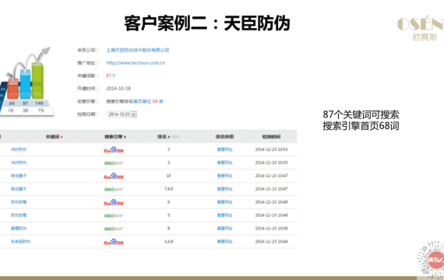Click the timestamp 2014-12-23 10:44
This screenshot has width=444, height=280.
click(x=272, y=242)
